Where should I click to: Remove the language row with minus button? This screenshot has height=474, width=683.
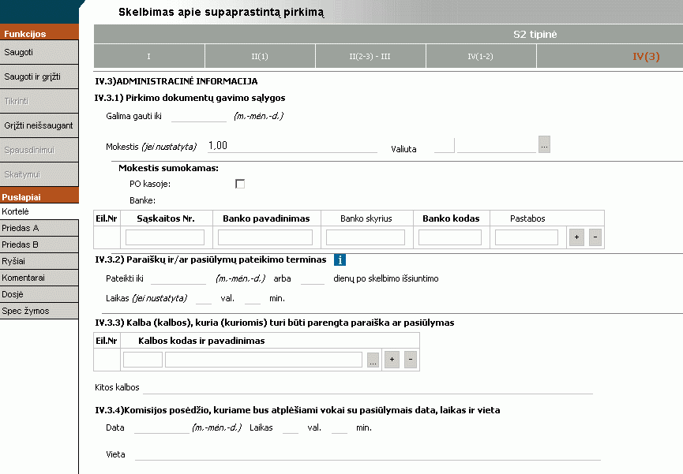point(411,360)
